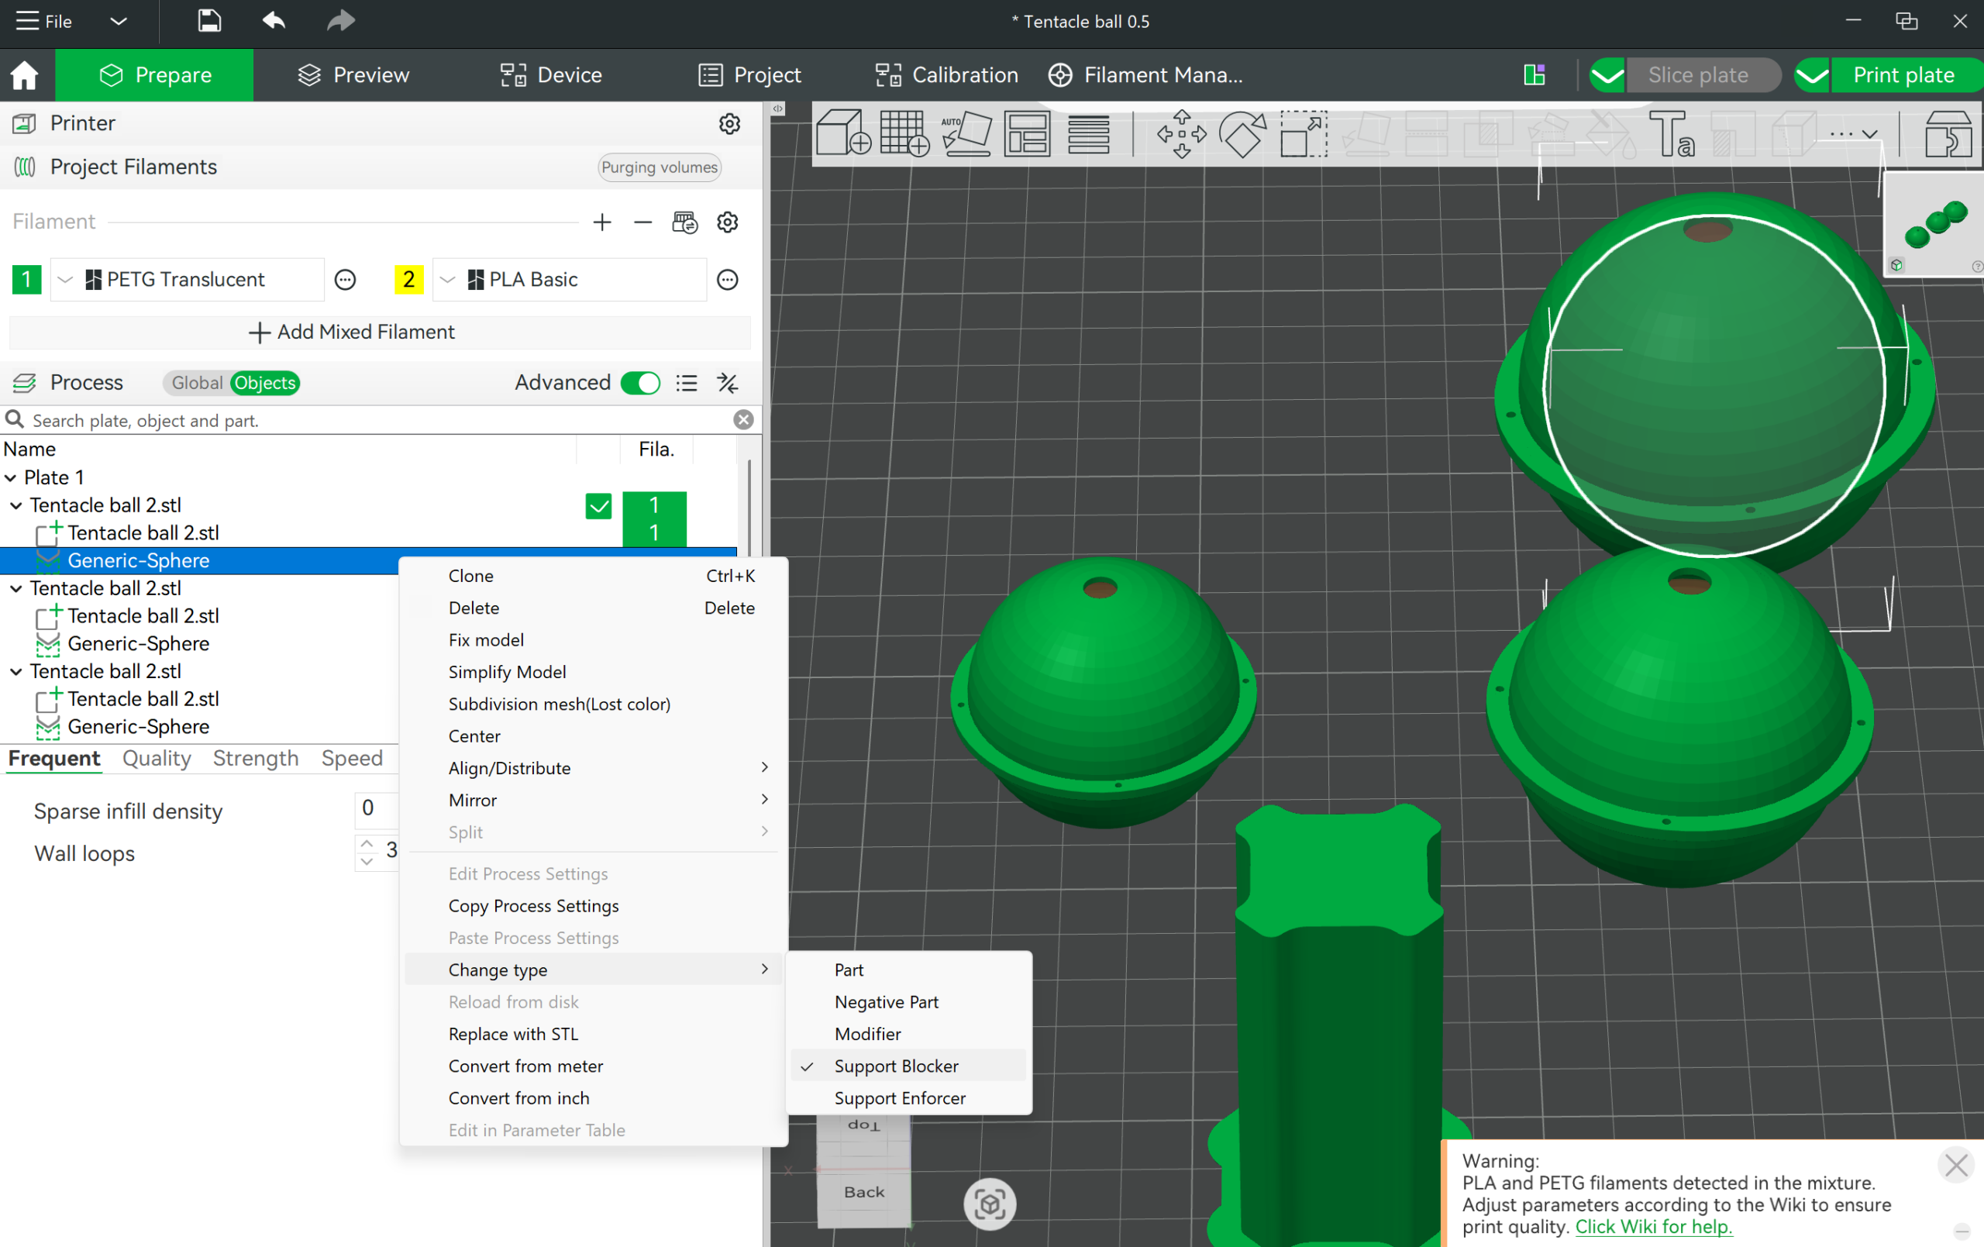Click the Purging volumes button
The width and height of the screenshot is (1984, 1247).
659,167
